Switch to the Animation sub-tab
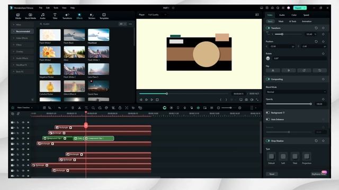This screenshot has width=339, height=190. tap(307, 21)
